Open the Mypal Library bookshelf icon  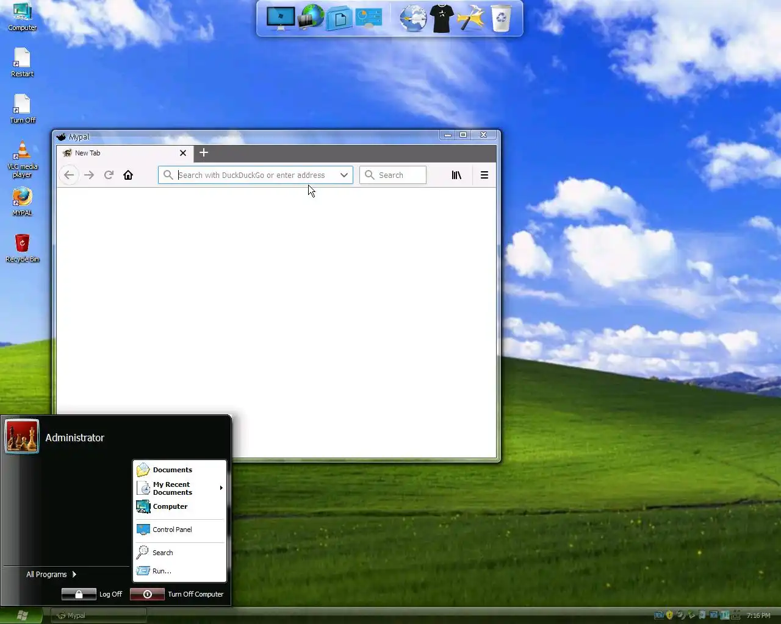(456, 175)
